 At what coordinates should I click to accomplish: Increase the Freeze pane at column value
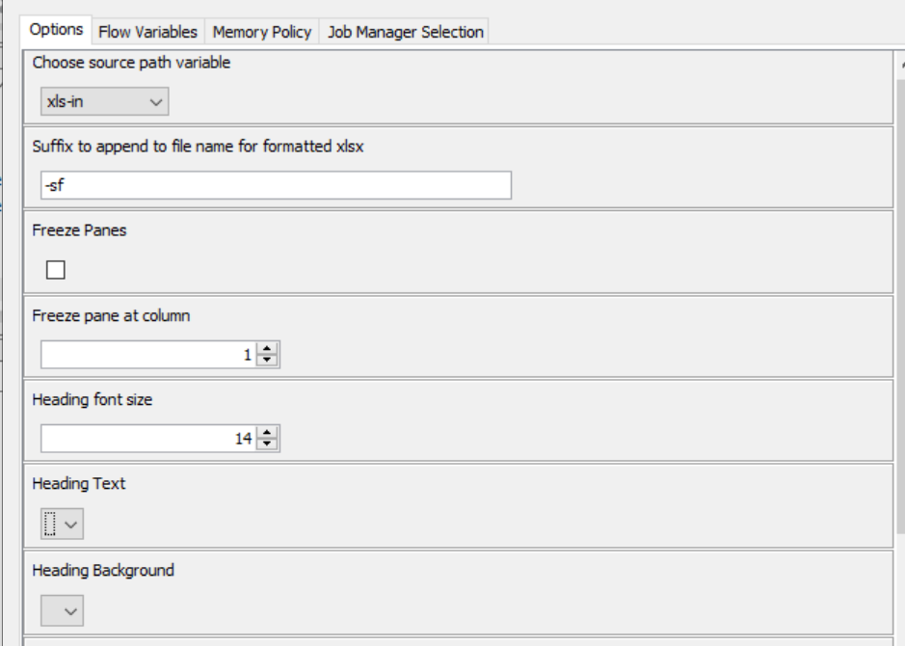tap(267, 349)
